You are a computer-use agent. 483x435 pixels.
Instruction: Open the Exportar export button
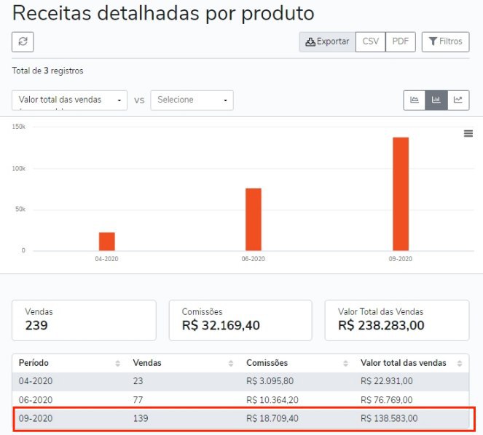[327, 41]
